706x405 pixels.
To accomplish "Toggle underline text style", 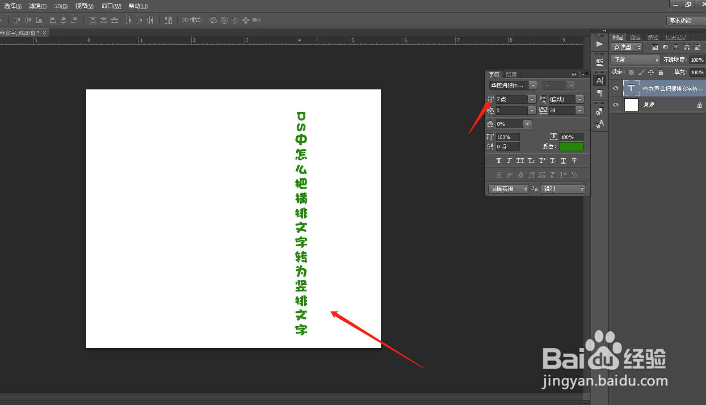I will (563, 160).
